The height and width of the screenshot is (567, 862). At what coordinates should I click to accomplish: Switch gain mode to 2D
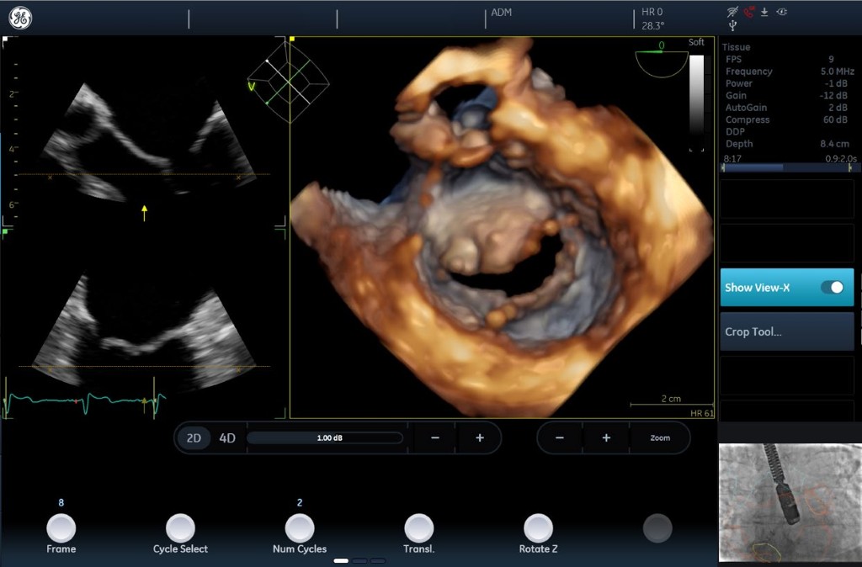click(194, 438)
